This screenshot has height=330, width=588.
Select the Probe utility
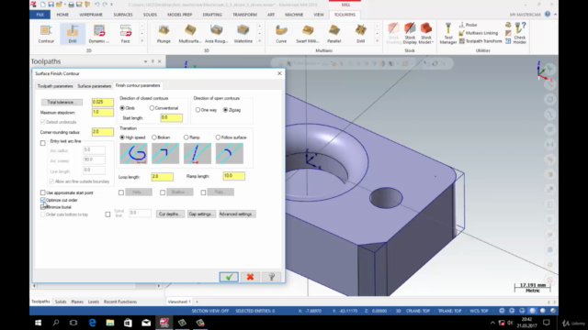468,25
